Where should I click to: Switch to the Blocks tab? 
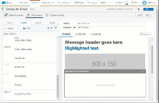tap(10, 23)
